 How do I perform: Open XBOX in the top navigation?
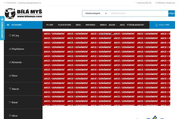tap(78, 25)
